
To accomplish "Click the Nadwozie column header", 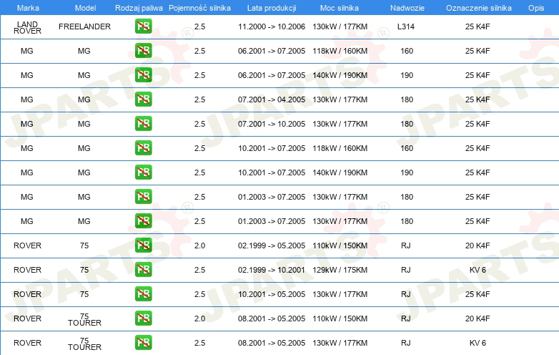I will (x=407, y=8).
